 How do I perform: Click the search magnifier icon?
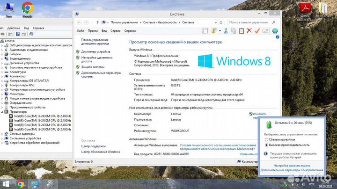(273, 22)
